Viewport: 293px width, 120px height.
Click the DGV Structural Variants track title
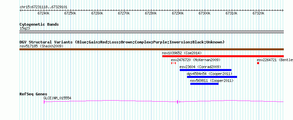(122, 42)
